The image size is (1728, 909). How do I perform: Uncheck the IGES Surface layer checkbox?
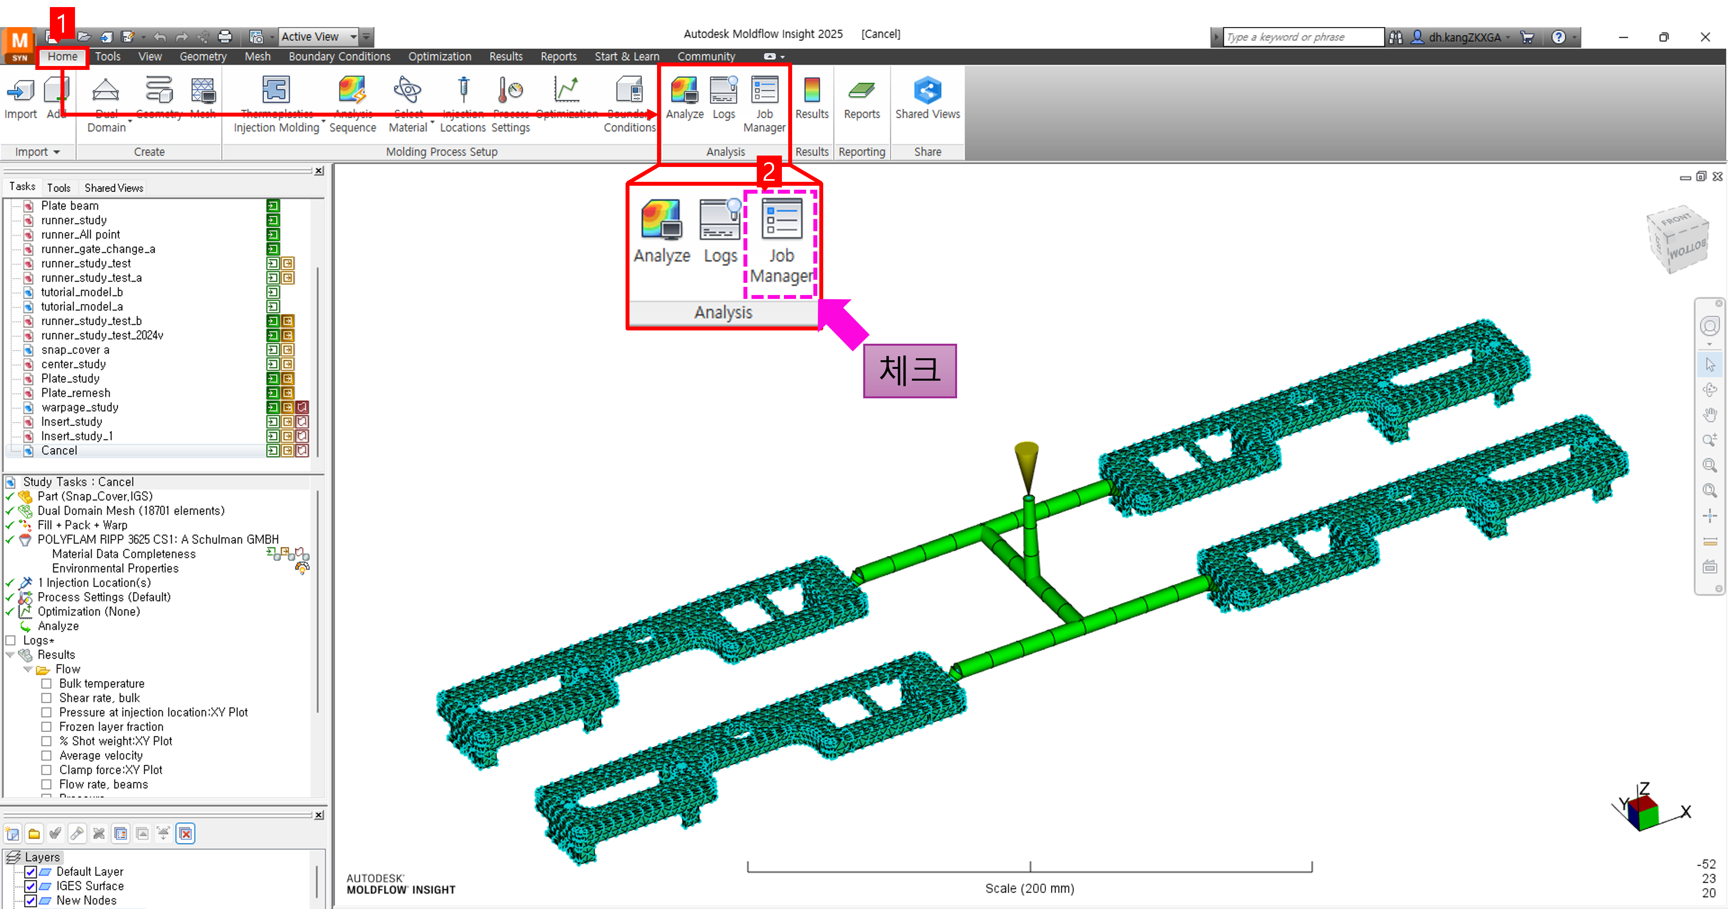coord(30,886)
